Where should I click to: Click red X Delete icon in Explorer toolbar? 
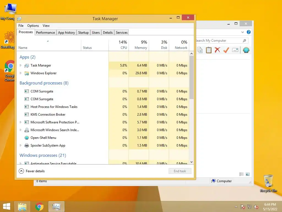pos(217,50)
